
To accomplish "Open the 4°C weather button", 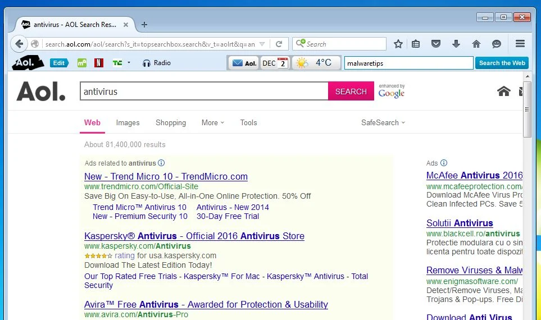I will coord(316,63).
